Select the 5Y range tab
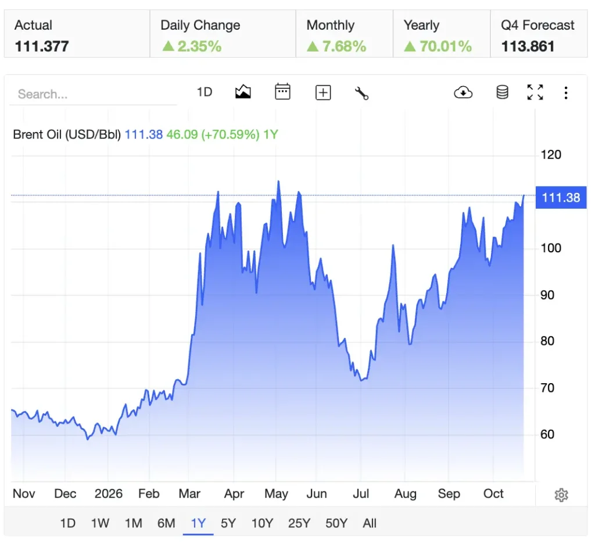This screenshot has width=595, height=546. point(228,523)
